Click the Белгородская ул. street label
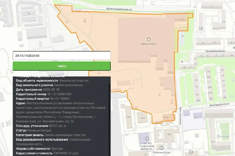 coord(219,104)
